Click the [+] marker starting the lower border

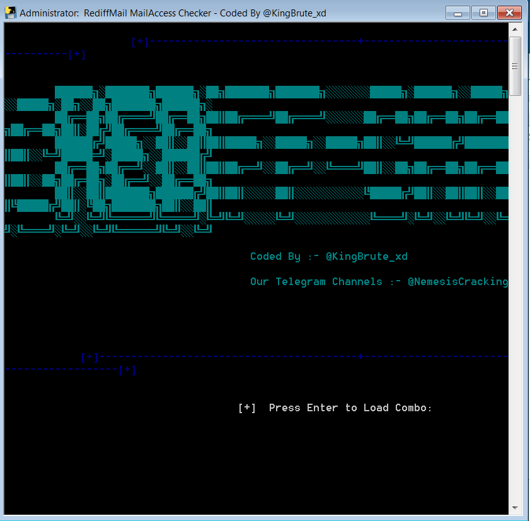[89, 358]
